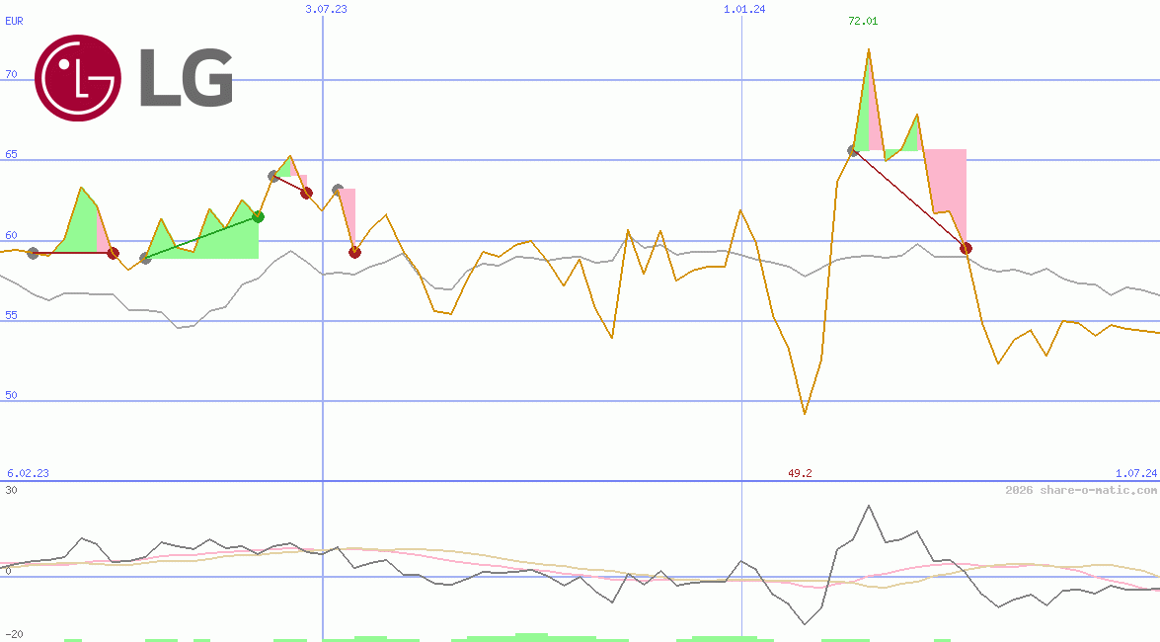Screen dimensions: 1160x642
Task: Select the gray marker on the dark green trendline
Action: (x=145, y=257)
